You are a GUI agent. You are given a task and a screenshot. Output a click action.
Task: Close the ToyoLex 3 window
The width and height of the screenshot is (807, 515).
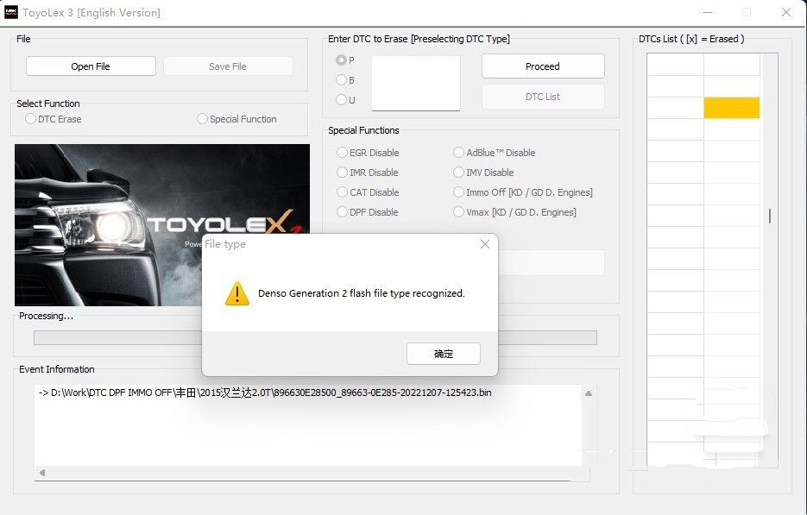pyautogui.click(x=786, y=12)
